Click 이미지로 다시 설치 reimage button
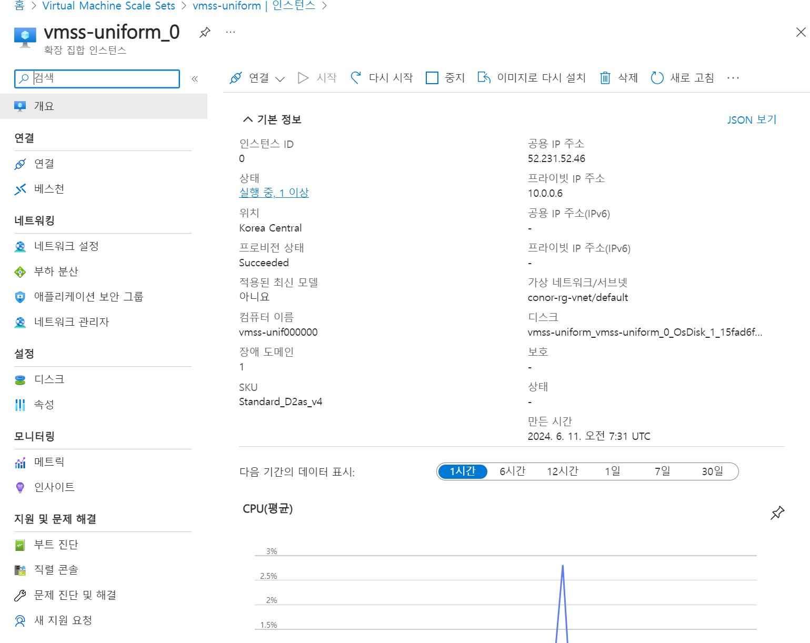Viewport: 810px width, 643px height. pos(532,78)
